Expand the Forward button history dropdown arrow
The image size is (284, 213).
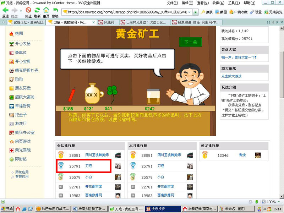(21, 11)
